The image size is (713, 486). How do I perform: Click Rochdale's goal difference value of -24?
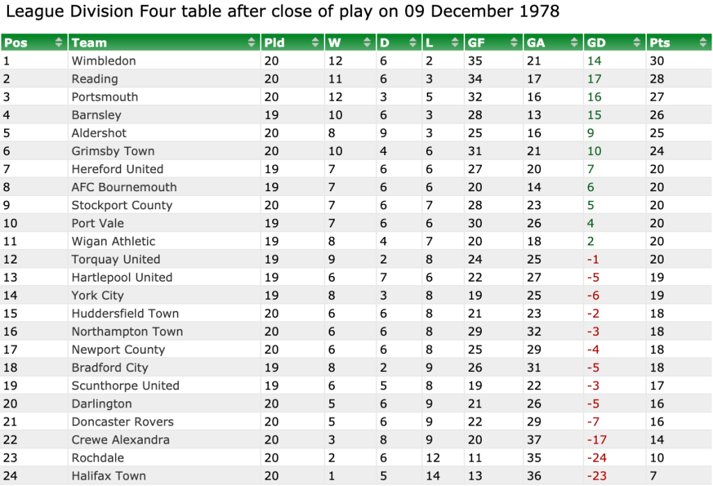596,459
